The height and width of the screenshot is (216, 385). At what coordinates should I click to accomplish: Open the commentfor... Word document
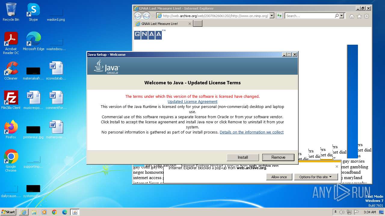pos(56,100)
